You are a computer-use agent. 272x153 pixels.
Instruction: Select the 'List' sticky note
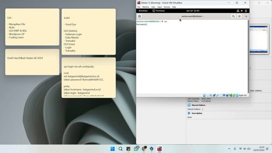pyautogui.click(x=32, y=27)
